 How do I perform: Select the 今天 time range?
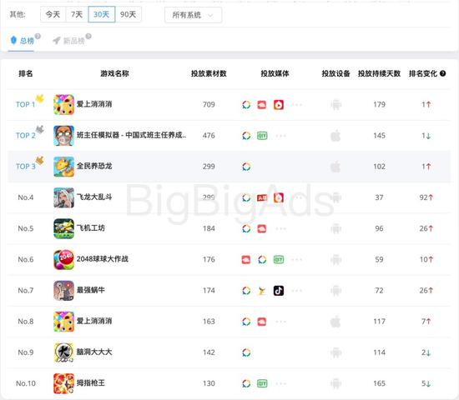coord(53,14)
